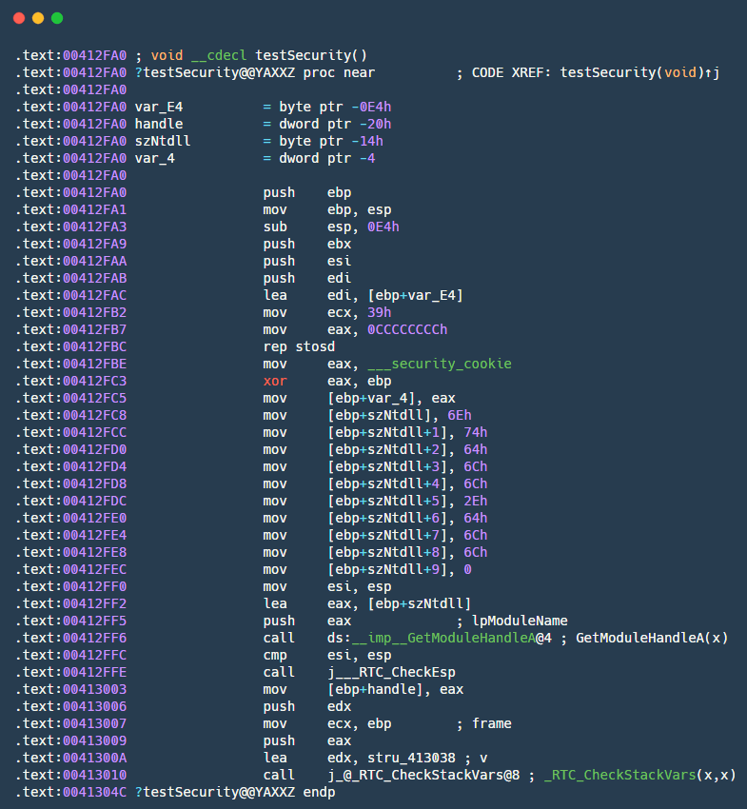Click ?testSecurity@@YAXXZ proc near label
This screenshot has height=809, width=747.
[x=255, y=72]
